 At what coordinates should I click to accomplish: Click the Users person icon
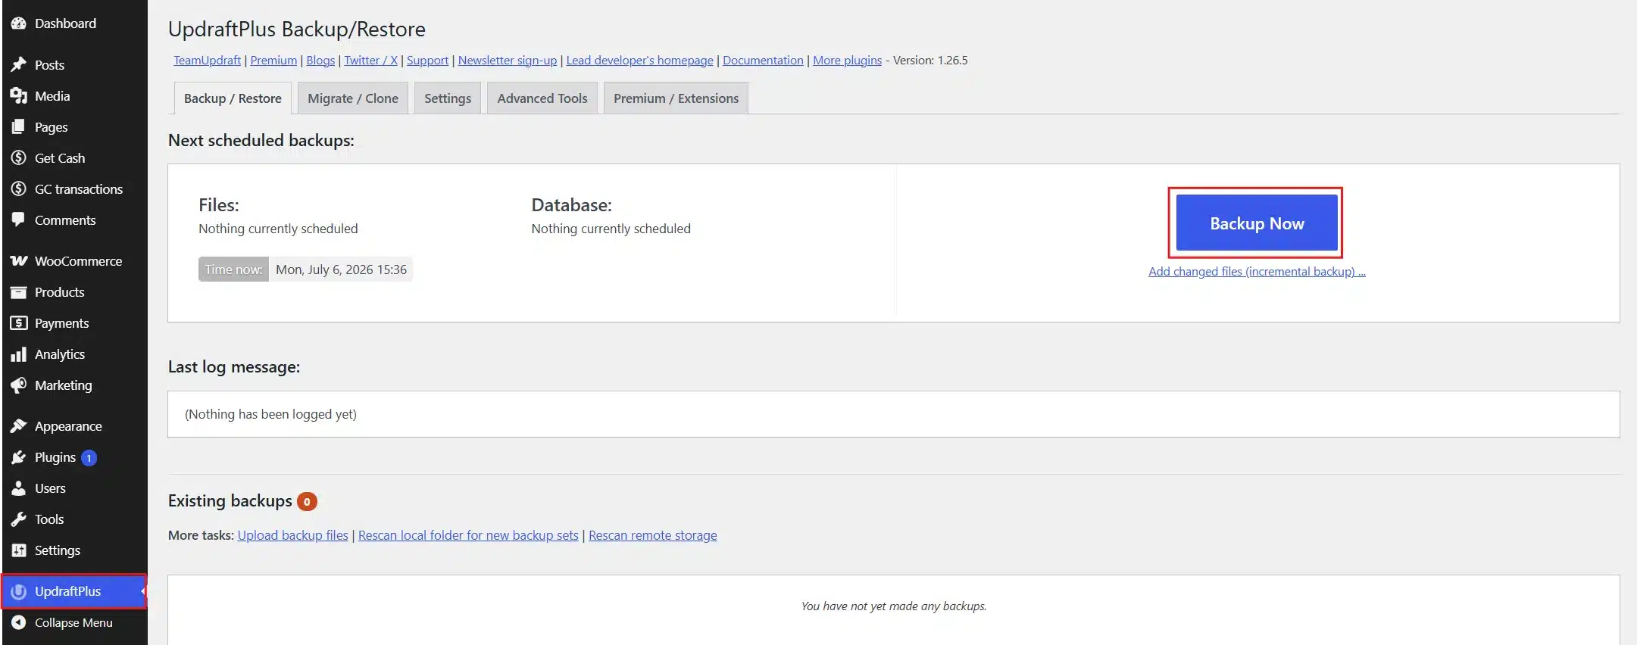tap(18, 488)
